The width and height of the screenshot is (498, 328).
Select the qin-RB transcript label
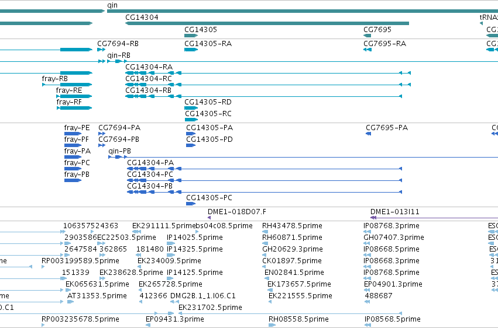point(119,55)
